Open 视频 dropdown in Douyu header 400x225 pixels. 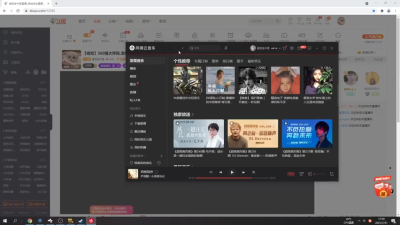[129, 21]
